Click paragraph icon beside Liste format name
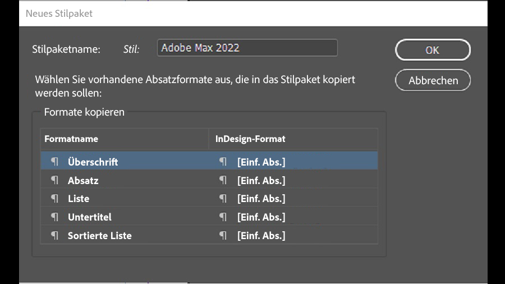505x284 pixels. tap(54, 199)
